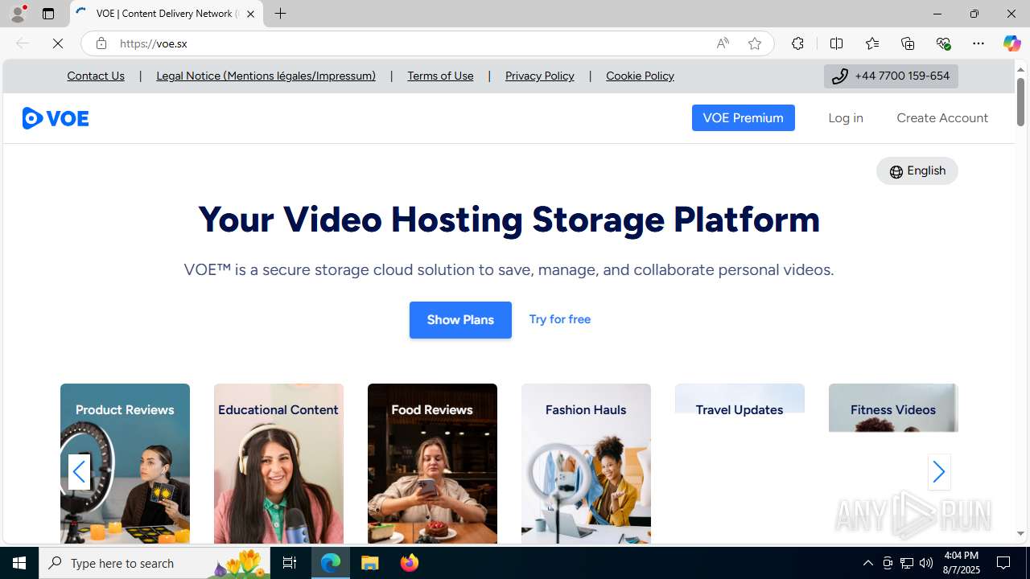
Task: Open the Edge profile icon
Action: point(18,14)
